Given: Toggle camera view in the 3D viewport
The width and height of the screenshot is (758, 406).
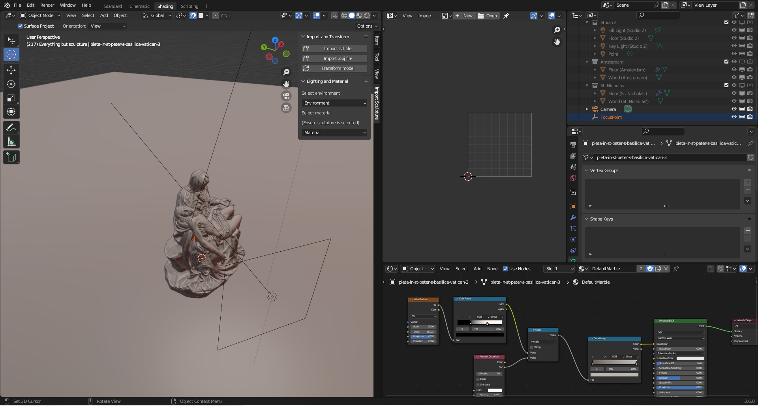Looking at the screenshot, I should coord(286,96).
